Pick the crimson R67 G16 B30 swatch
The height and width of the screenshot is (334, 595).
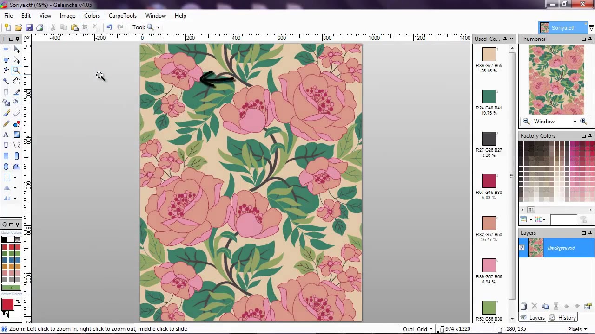click(x=489, y=181)
